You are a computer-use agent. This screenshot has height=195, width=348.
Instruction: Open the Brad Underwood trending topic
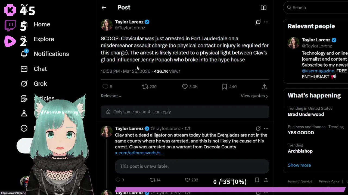pos(306,114)
